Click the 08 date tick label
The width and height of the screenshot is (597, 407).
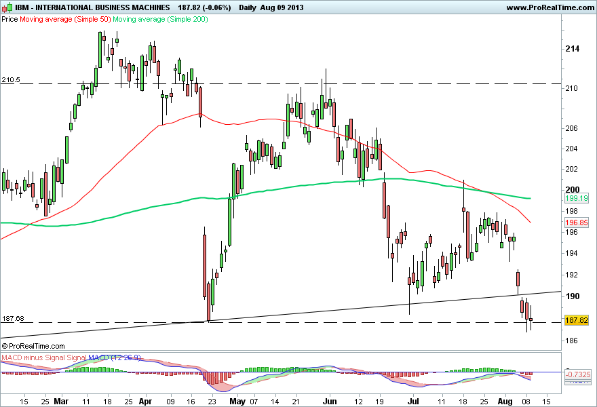point(526,402)
